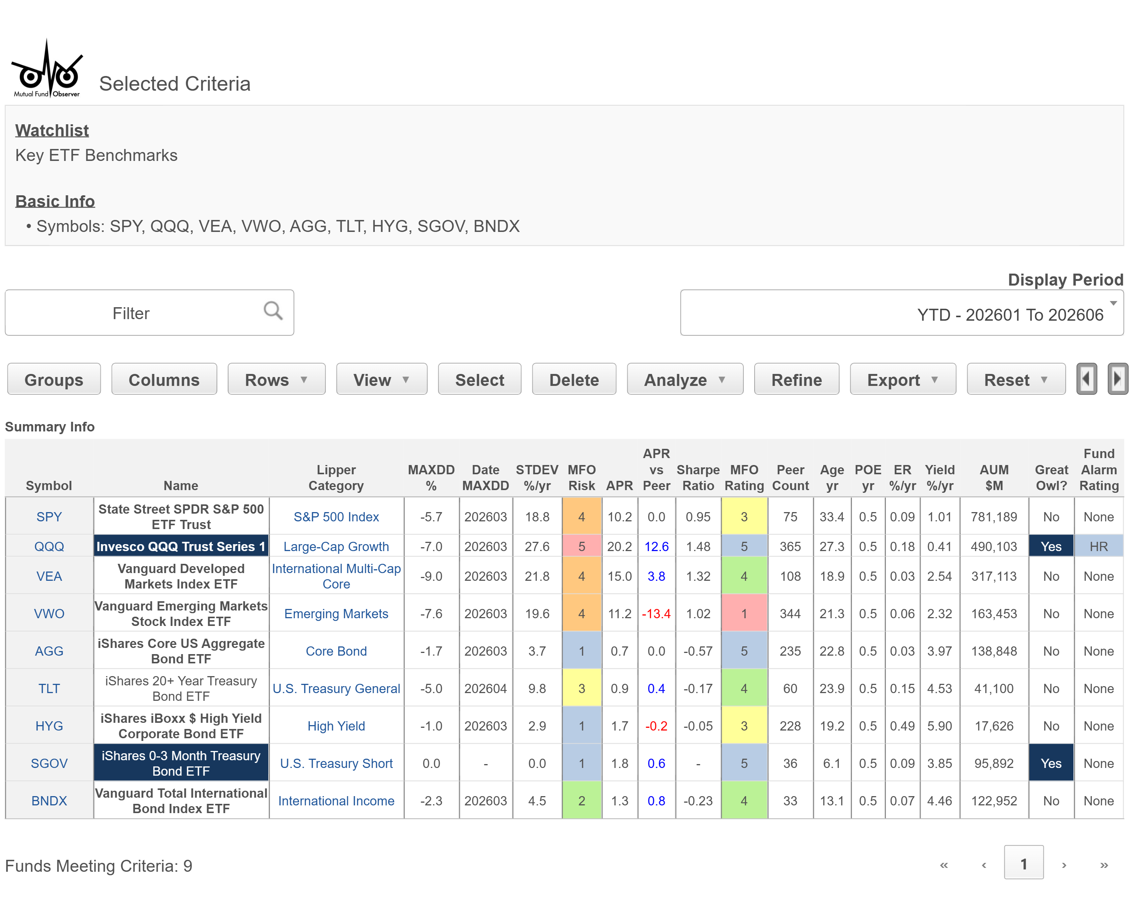Open the Analyze dropdown menu

pyautogui.click(x=685, y=379)
